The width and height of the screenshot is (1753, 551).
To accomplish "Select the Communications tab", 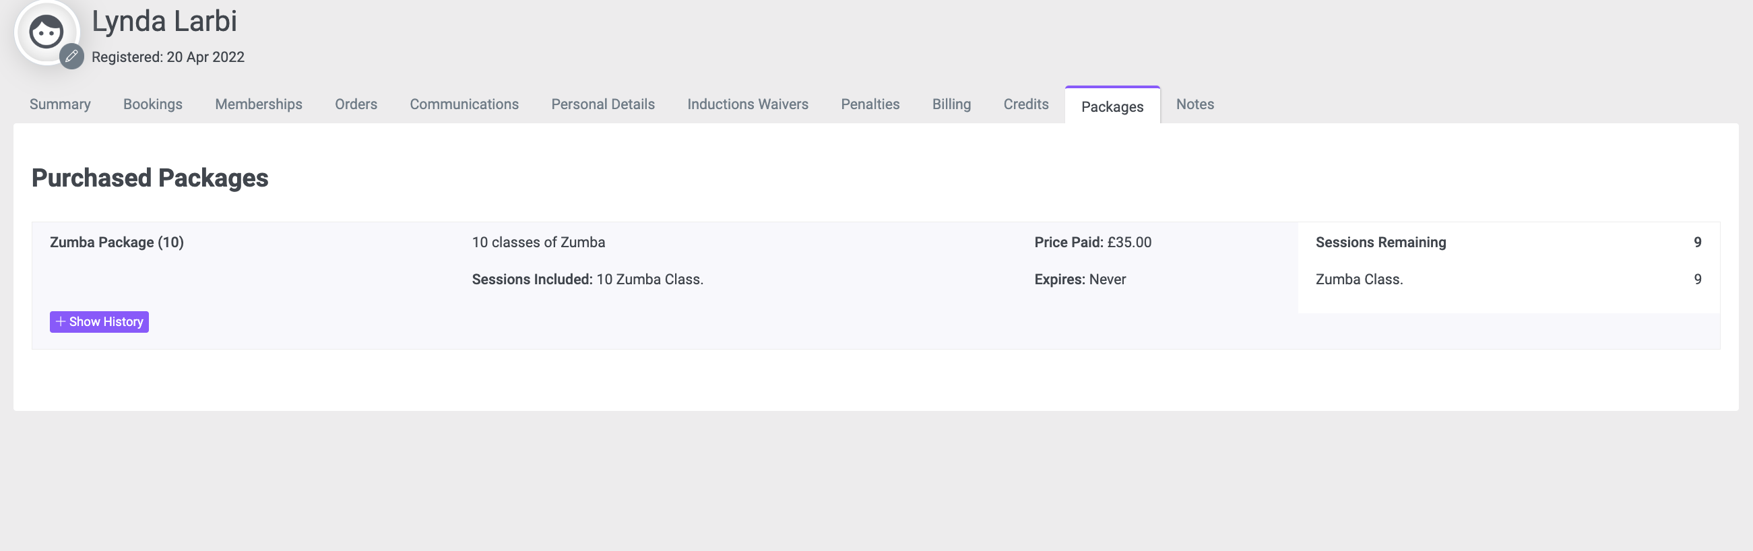I will click(x=464, y=104).
